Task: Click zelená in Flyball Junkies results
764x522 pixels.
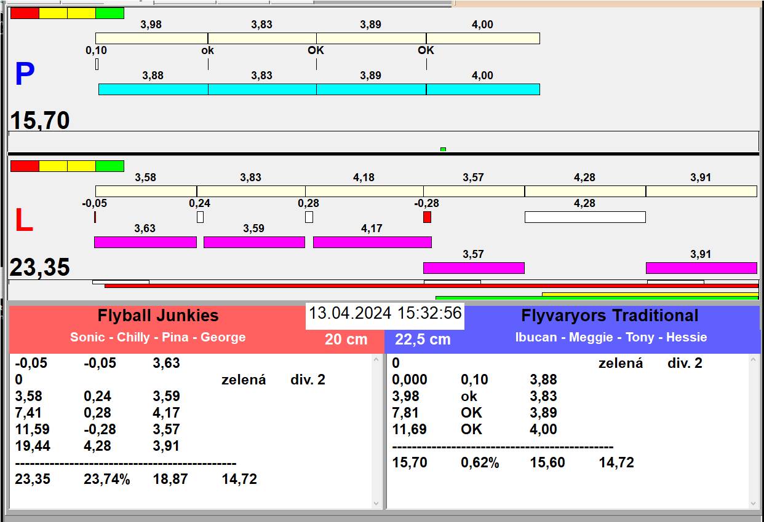Action: (244, 380)
